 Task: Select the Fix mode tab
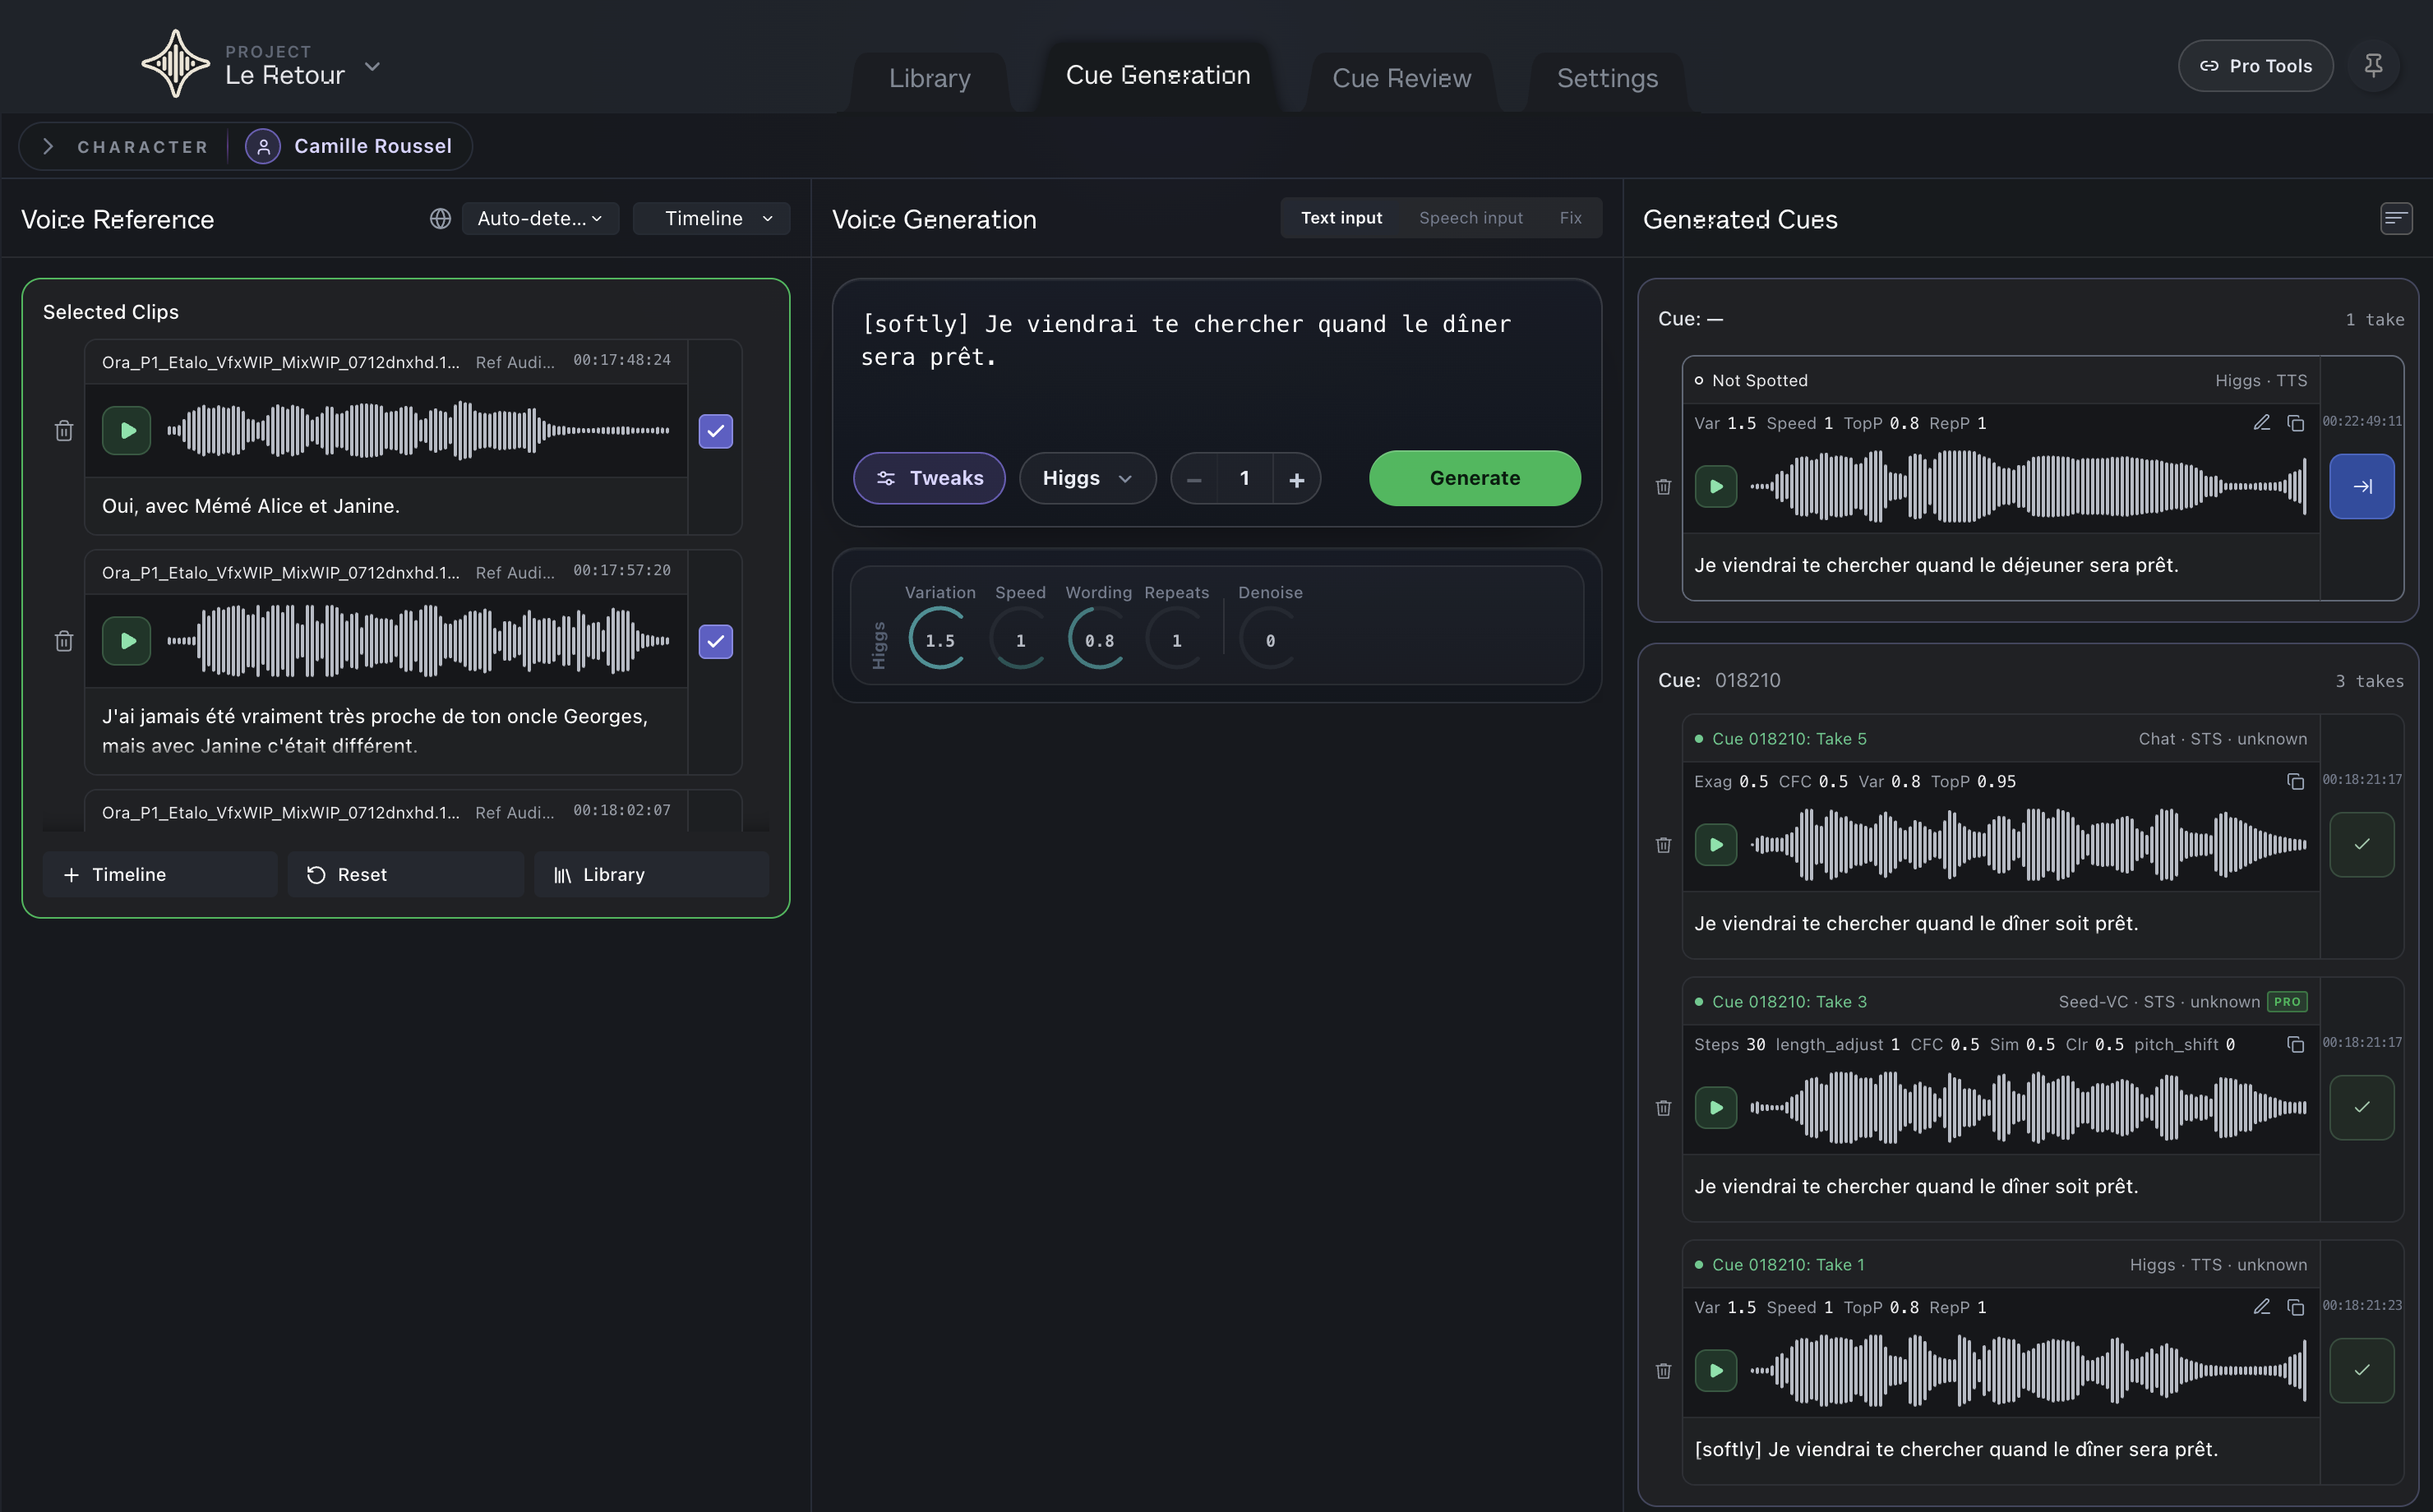click(x=1570, y=218)
